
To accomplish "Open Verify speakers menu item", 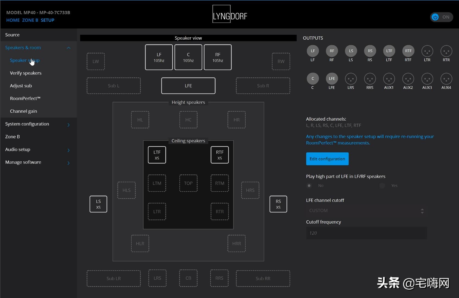I will [x=26, y=73].
